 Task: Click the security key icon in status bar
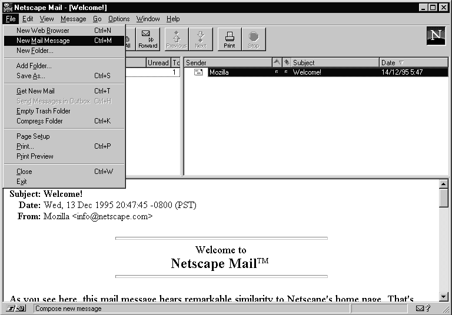coord(16,309)
